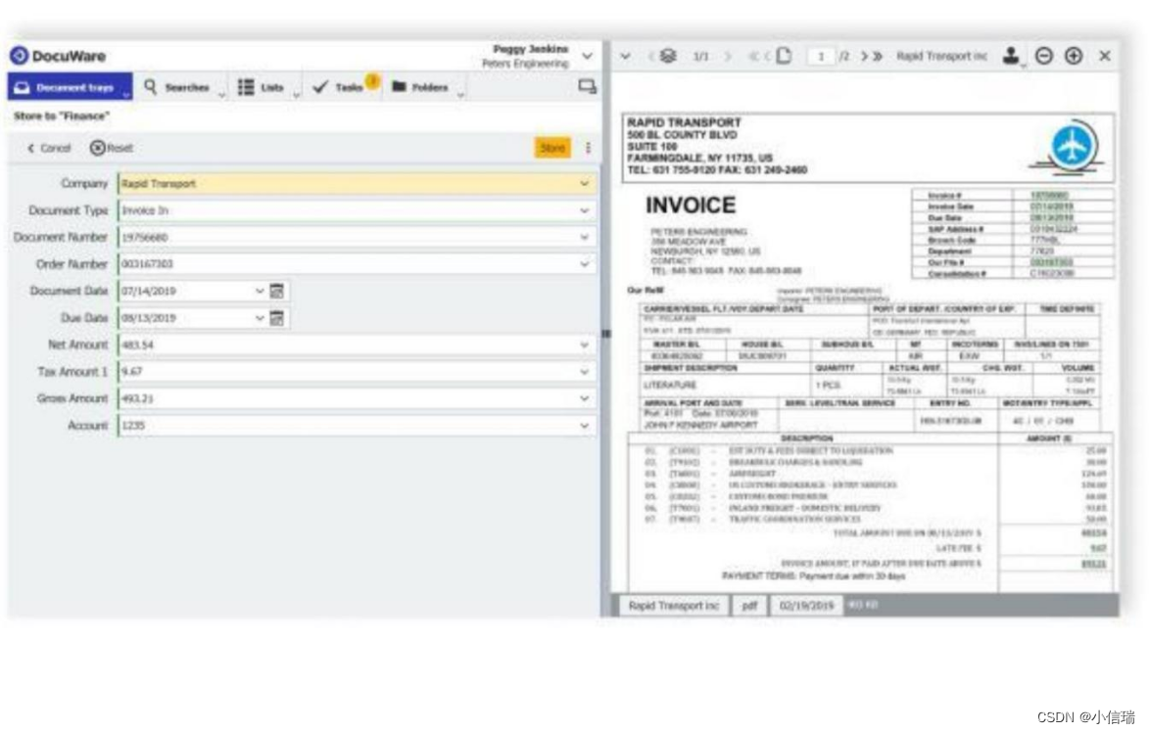Expand the Company field dropdown
This screenshot has height=733, width=1150.
click(x=585, y=183)
